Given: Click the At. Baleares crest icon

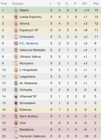Looking at the screenshot, I should point(16,83).
